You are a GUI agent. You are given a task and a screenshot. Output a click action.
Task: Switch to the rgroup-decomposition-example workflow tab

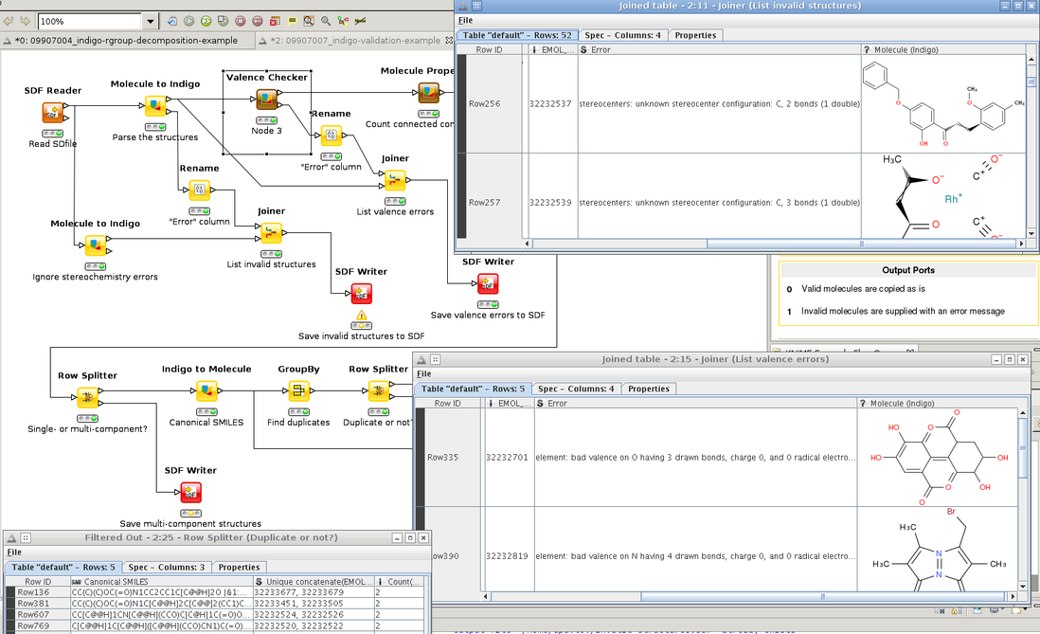(x=127, y=41)
